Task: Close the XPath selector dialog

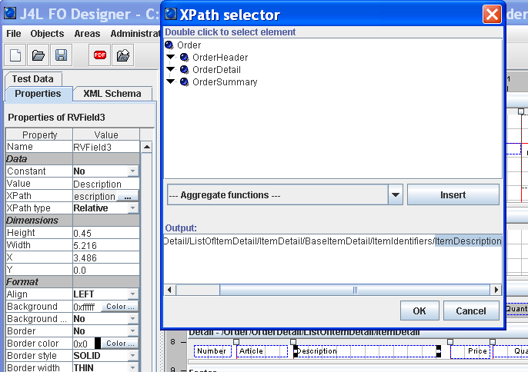Action: click(x=492, y=14)
